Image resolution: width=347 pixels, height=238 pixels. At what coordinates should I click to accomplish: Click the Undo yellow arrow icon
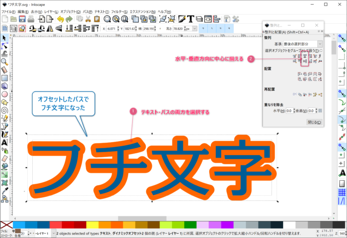60,19
